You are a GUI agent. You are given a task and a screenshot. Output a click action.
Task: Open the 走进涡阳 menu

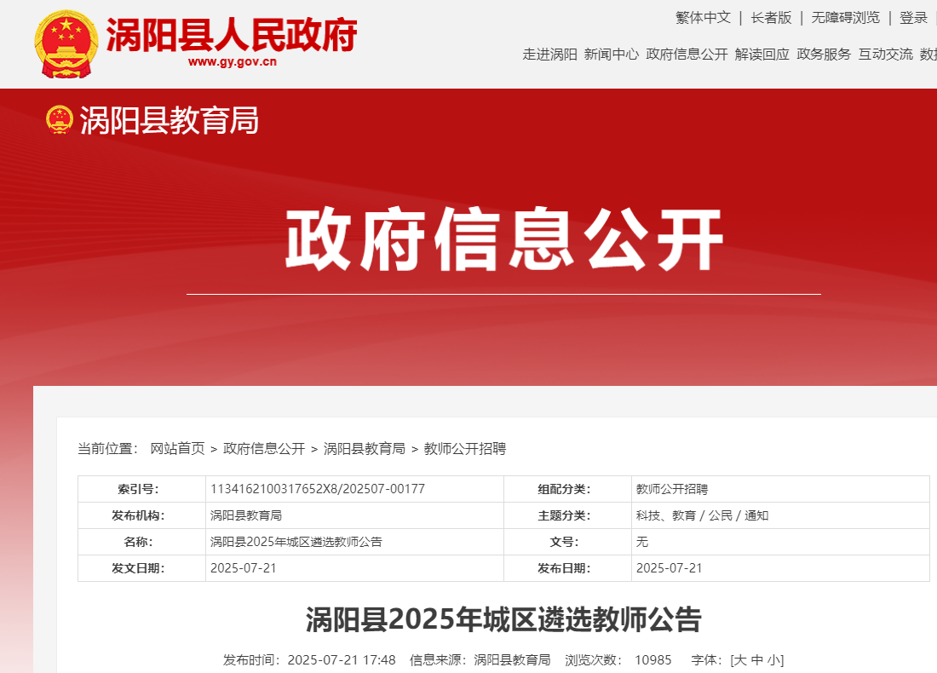pyautogui.click(x=549, y=55)
